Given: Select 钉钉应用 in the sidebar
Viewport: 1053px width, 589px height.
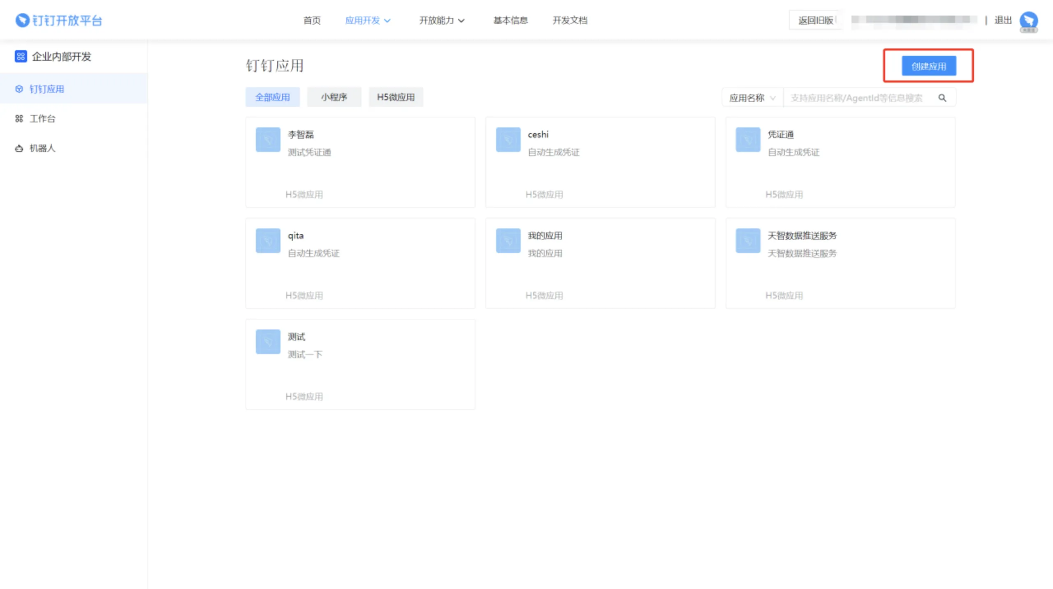Looking at the screenshot, I should (x=74, y=89).
